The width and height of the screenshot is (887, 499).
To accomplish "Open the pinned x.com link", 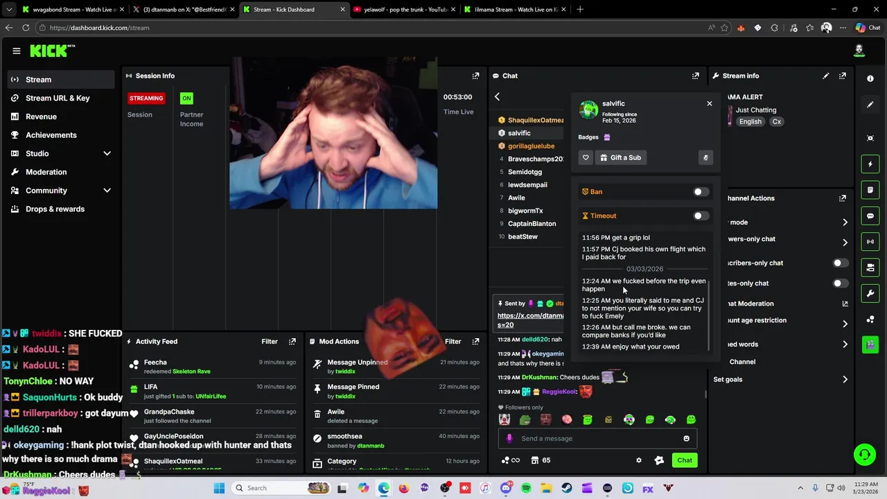I will tap(530, 320).
